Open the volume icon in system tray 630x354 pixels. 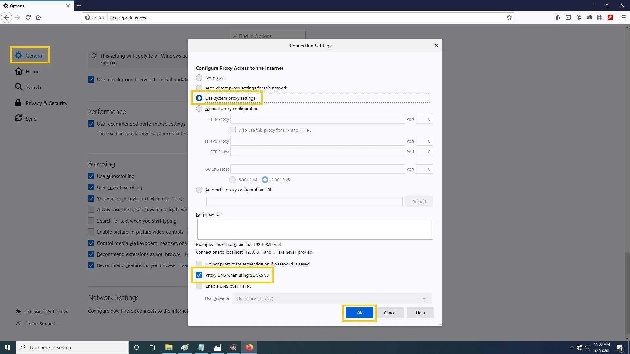[587, 347]
